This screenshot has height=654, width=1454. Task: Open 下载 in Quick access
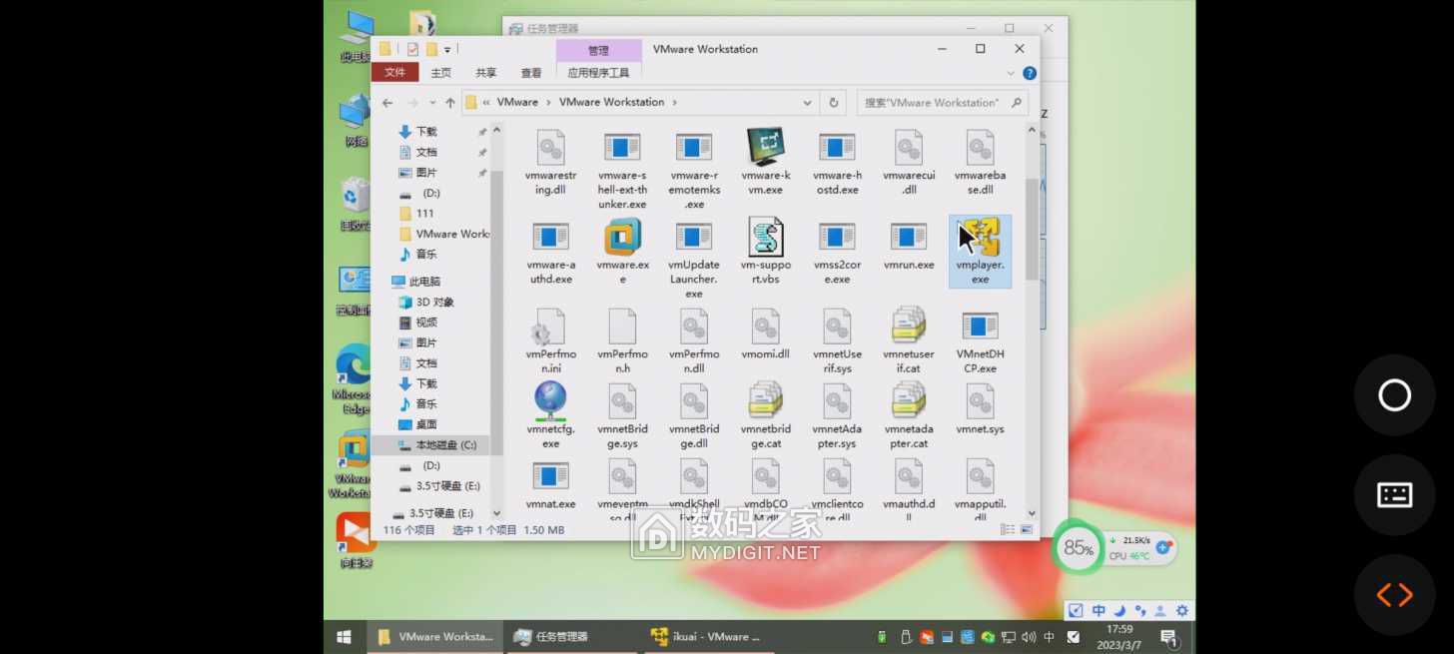click(426, 132)
